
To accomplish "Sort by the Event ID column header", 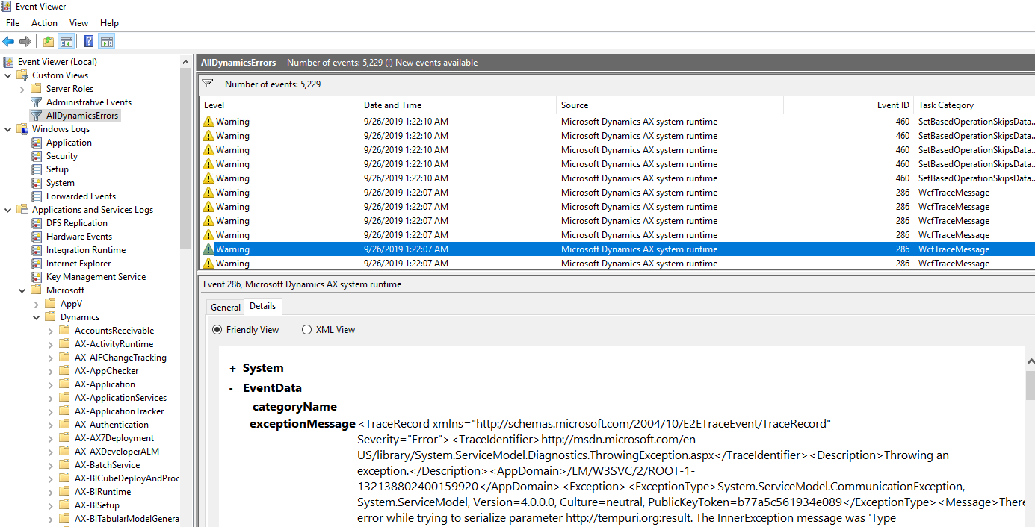I will (x=848, y=105).
